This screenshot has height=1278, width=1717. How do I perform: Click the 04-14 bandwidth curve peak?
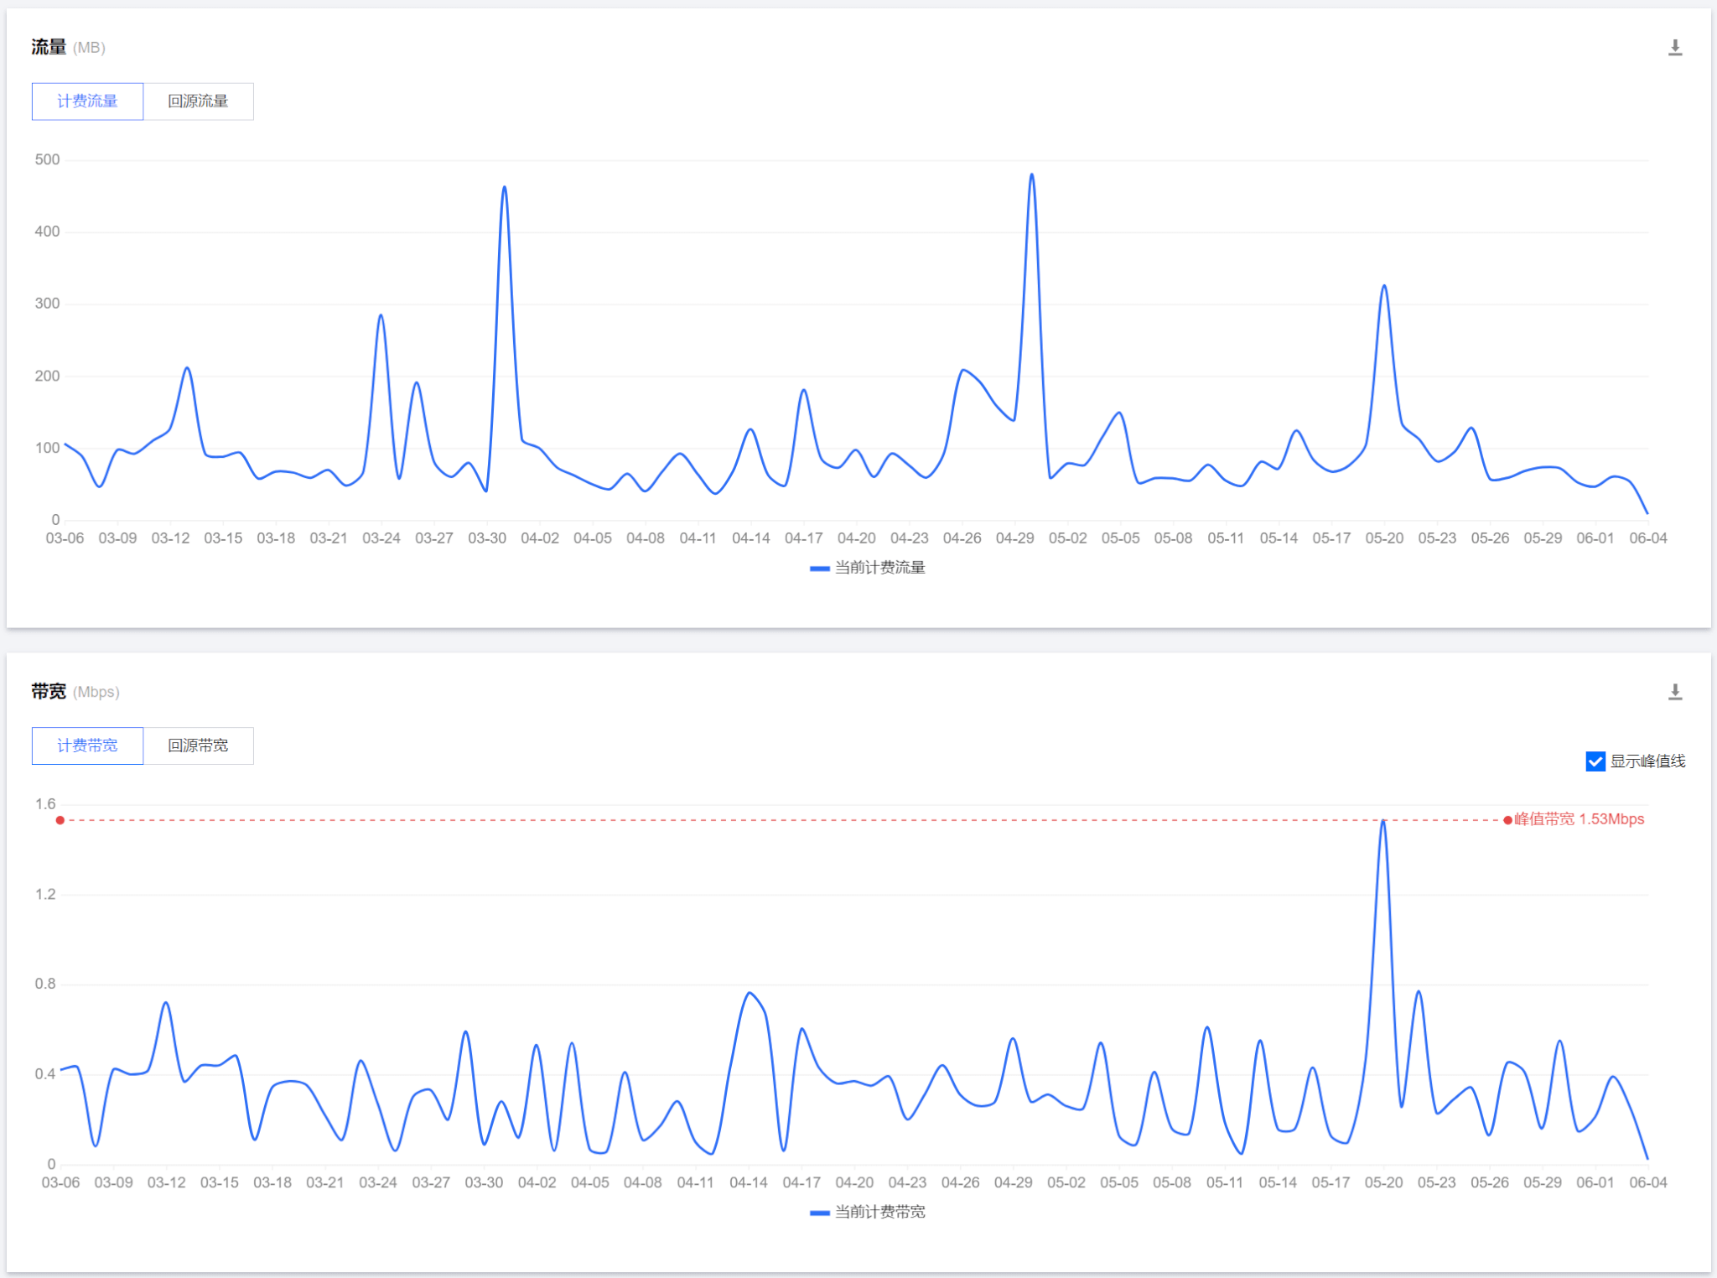click(x=750, y=993)
